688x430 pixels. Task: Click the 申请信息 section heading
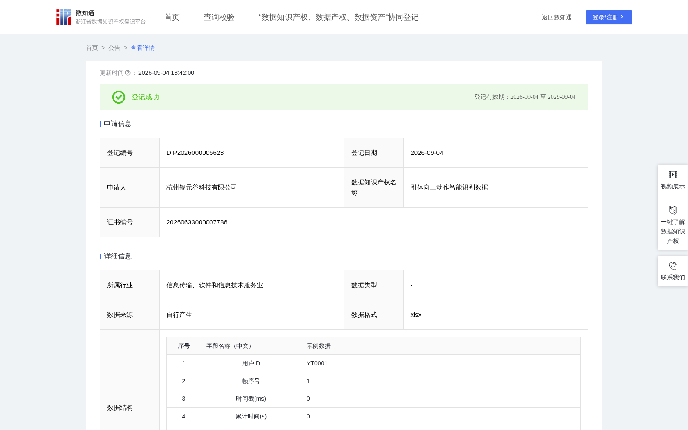pyautogui.click(x=118, y=124)
